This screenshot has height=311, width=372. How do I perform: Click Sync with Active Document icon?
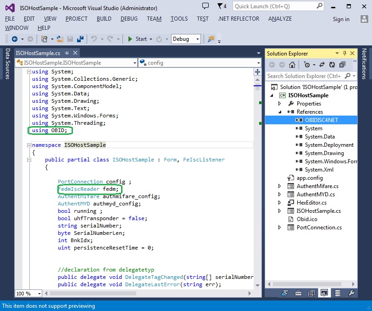click(x=322, y=65)
